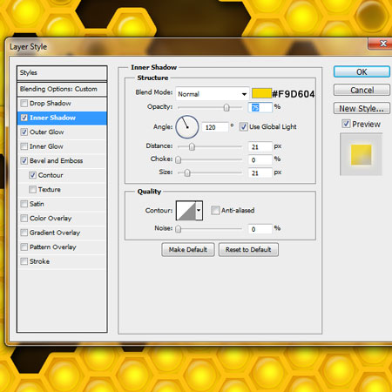The height and width of the screenshot is (392, 392).
Task: Click the OK button
Action: [362, 71]
